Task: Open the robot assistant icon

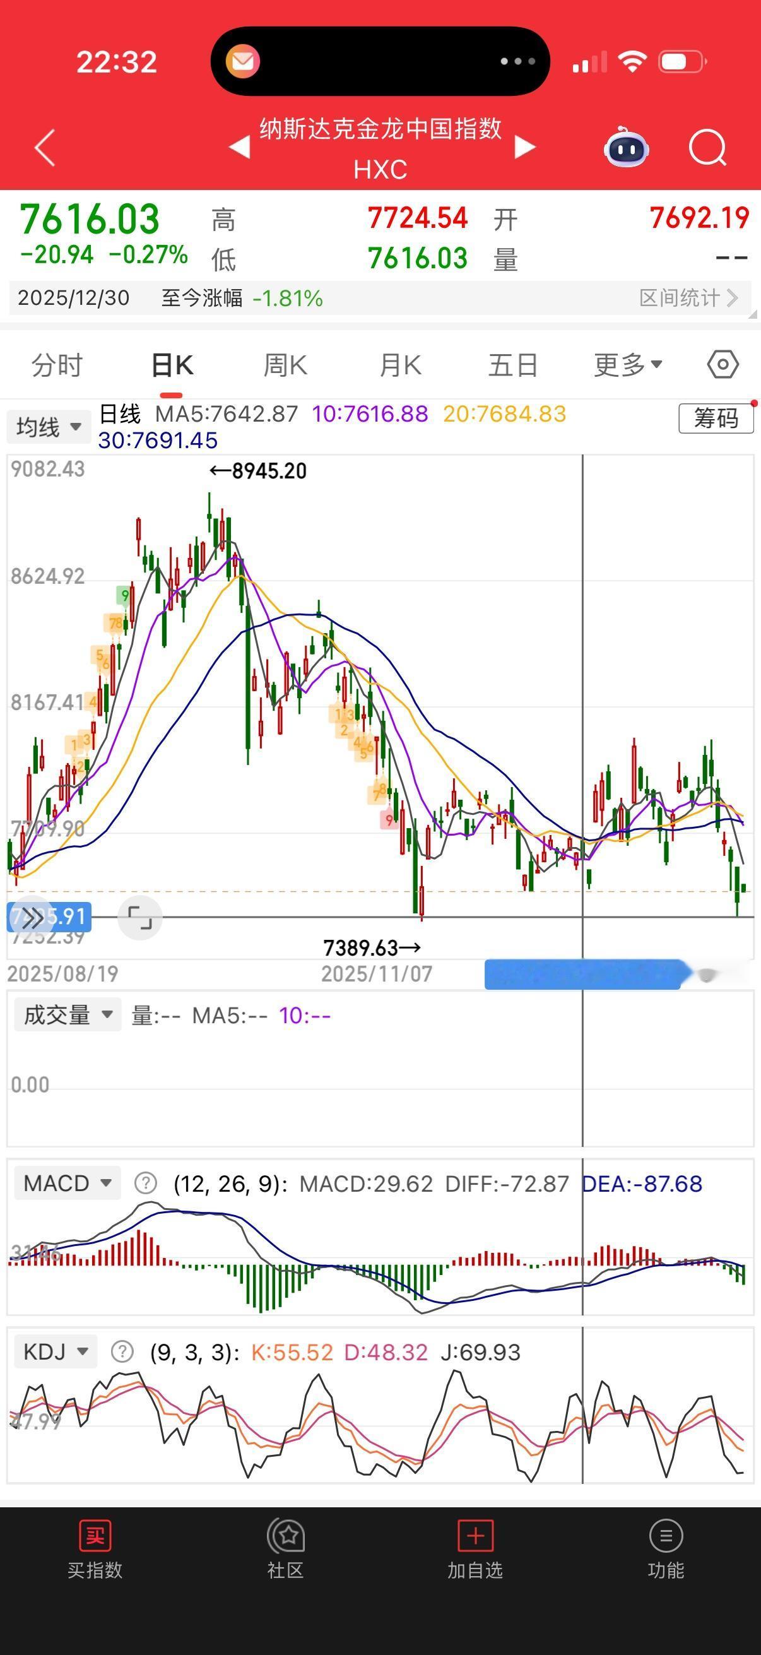Action: (x=626, y=147)
